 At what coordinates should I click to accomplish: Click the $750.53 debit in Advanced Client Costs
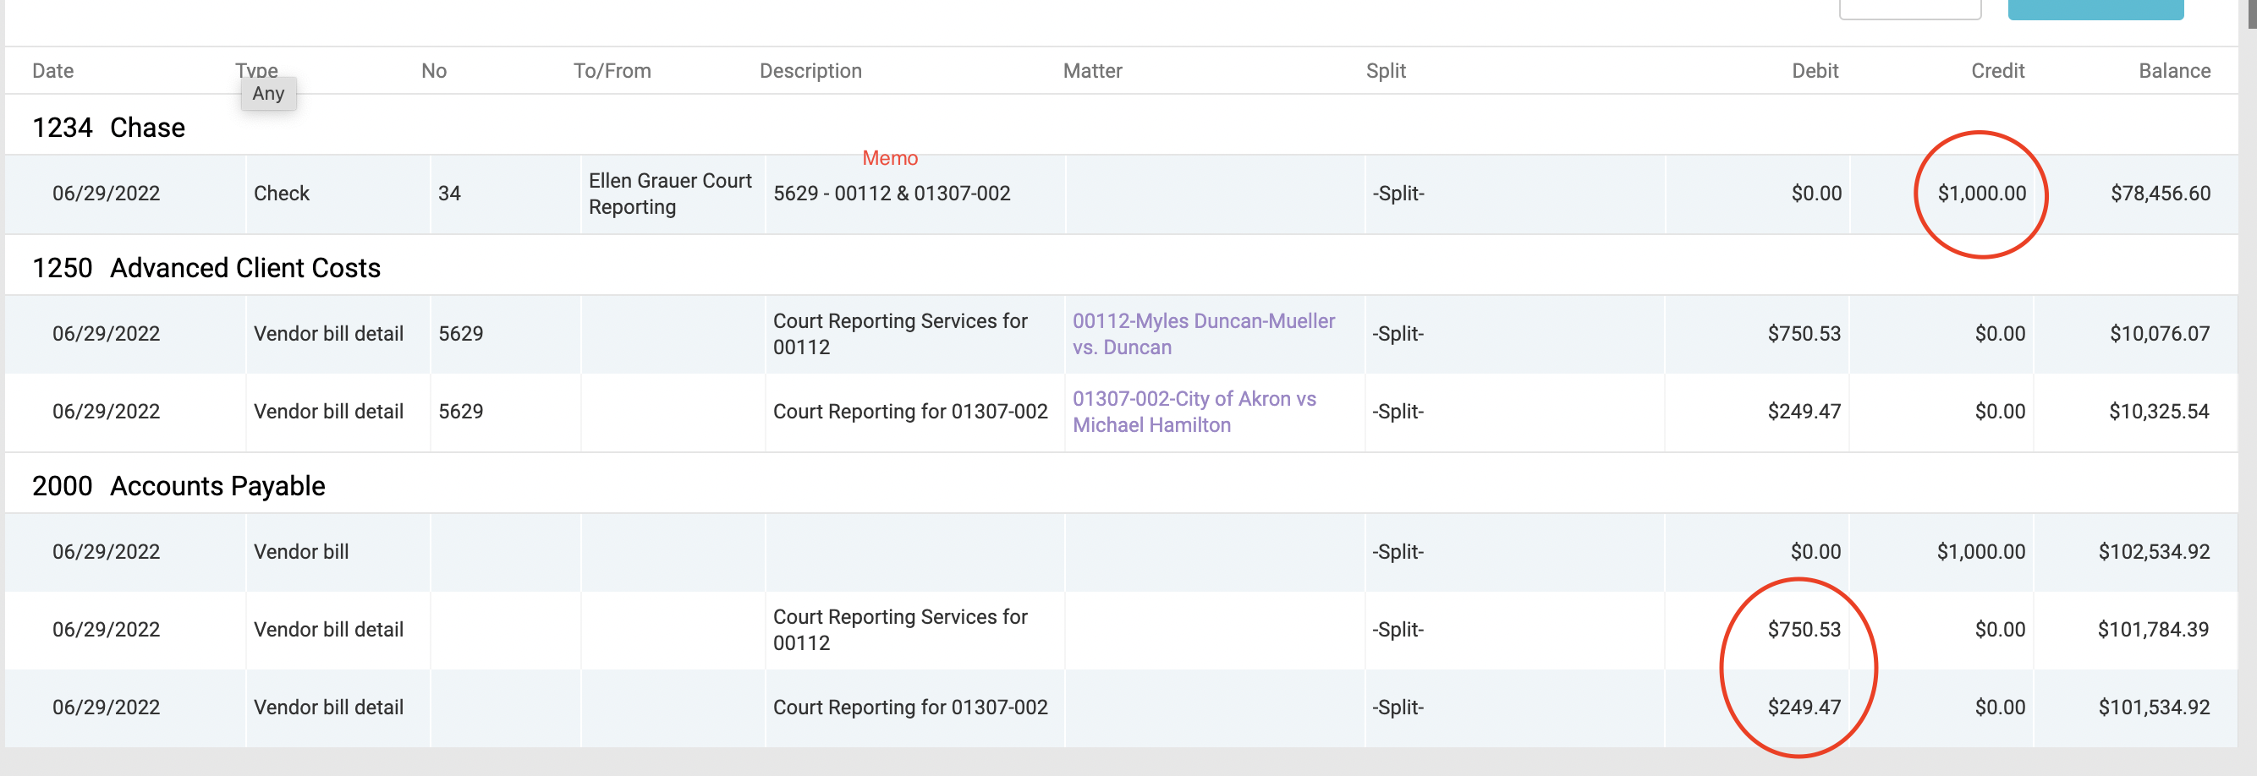pyautogui.click(x=1804, y=334)
